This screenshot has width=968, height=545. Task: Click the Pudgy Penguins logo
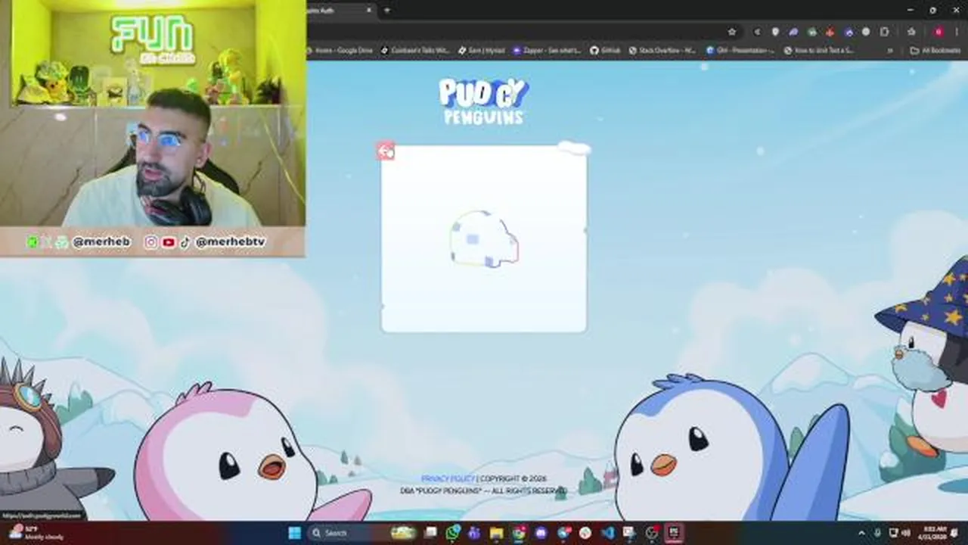483,101
